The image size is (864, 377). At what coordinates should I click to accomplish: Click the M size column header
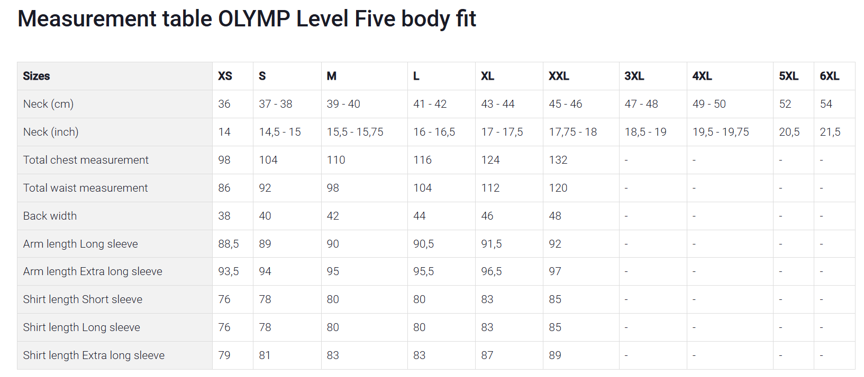(x=332, y=76)
